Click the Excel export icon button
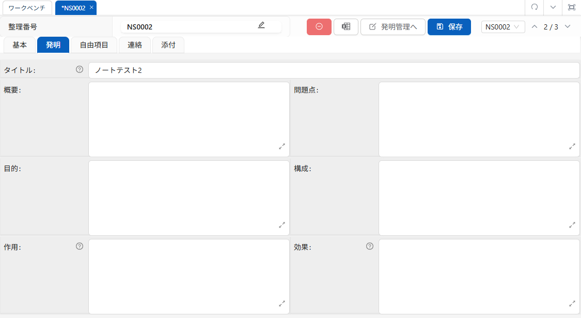 click(x=346, y=27)
